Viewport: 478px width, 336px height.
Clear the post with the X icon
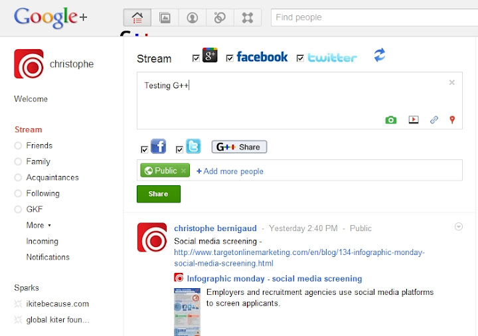[x=452, y=82]
